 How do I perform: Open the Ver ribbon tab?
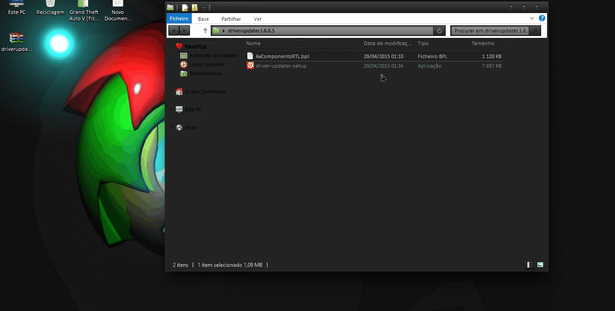(258, 19)
